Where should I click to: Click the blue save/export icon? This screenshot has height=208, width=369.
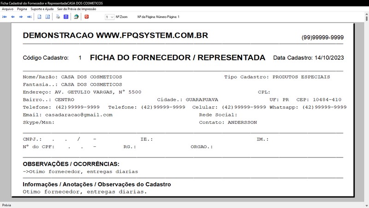(66, 17)
